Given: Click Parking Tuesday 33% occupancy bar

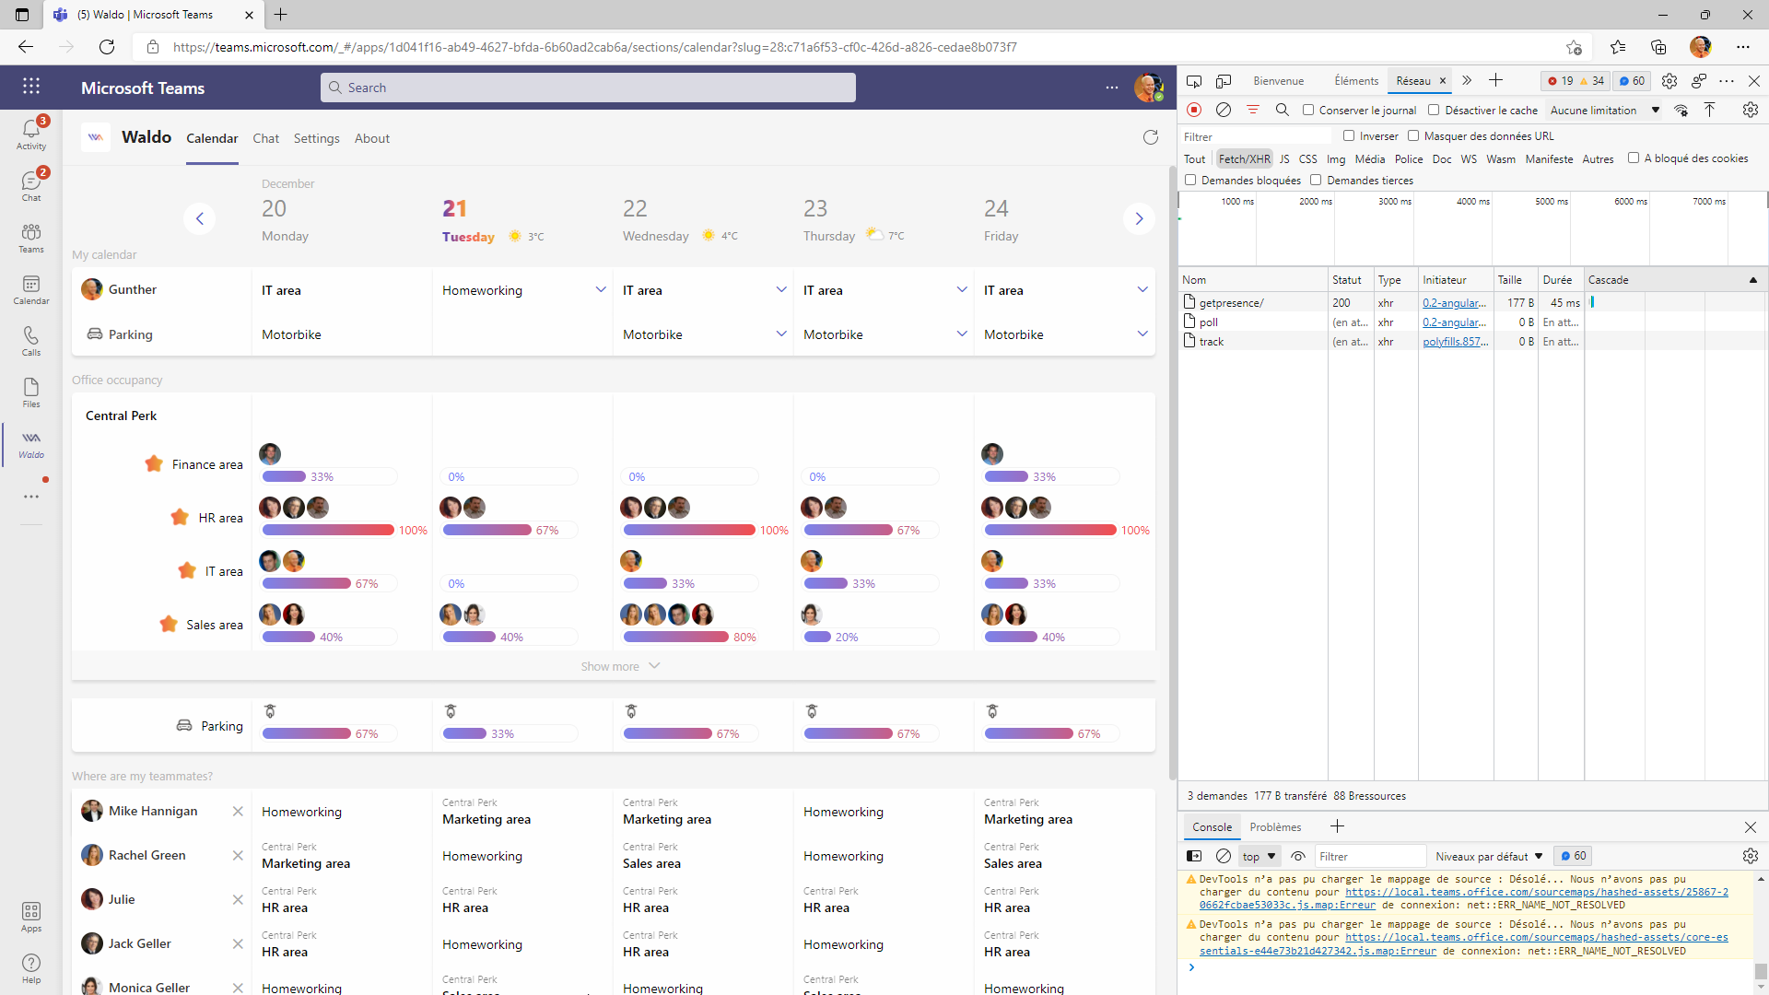Looking at the screenshot, I should click(464, 733).
